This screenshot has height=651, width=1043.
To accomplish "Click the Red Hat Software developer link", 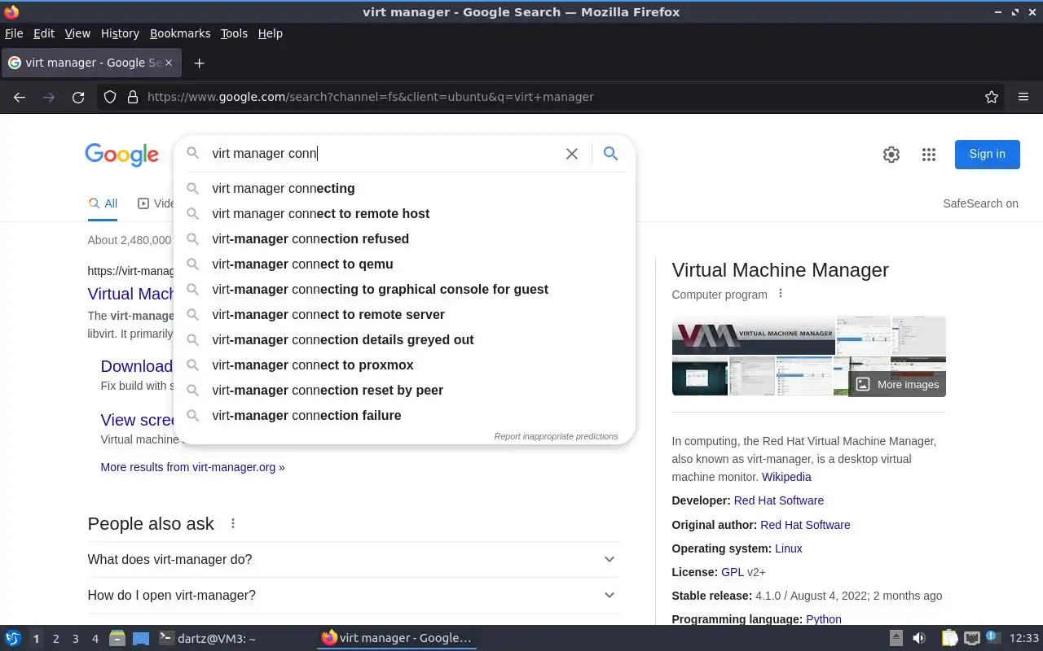I will pos(778,500).
